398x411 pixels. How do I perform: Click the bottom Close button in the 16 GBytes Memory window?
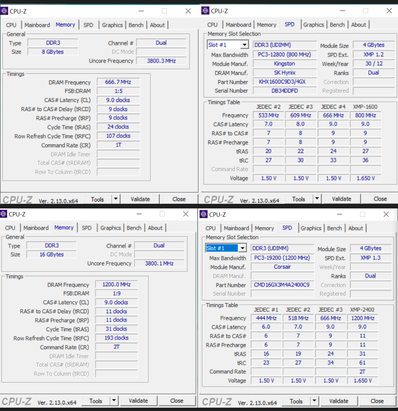(177, 401)
